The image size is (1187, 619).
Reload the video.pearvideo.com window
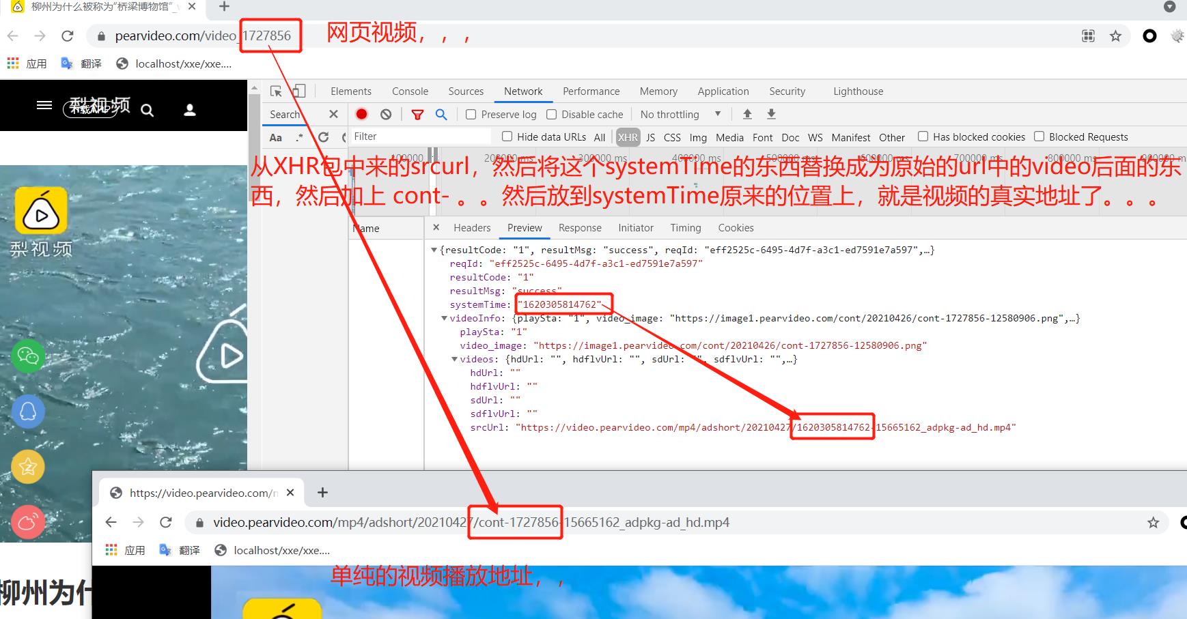165,522
